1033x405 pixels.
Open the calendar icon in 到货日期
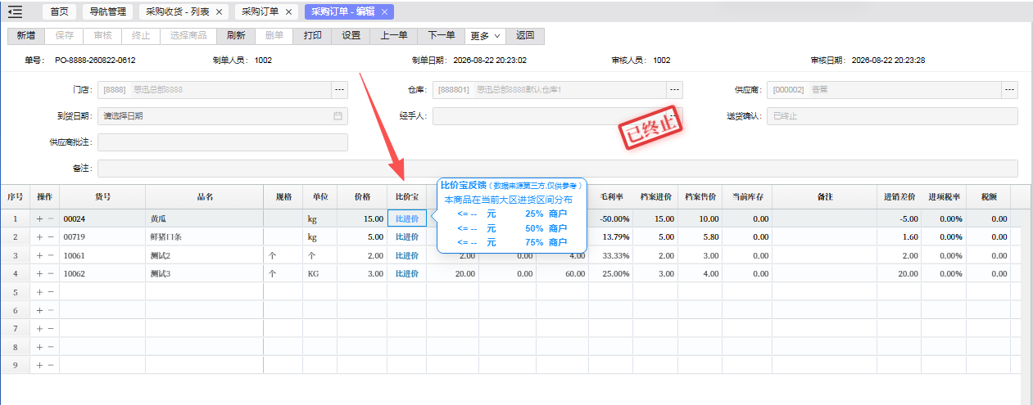[338, 116]
